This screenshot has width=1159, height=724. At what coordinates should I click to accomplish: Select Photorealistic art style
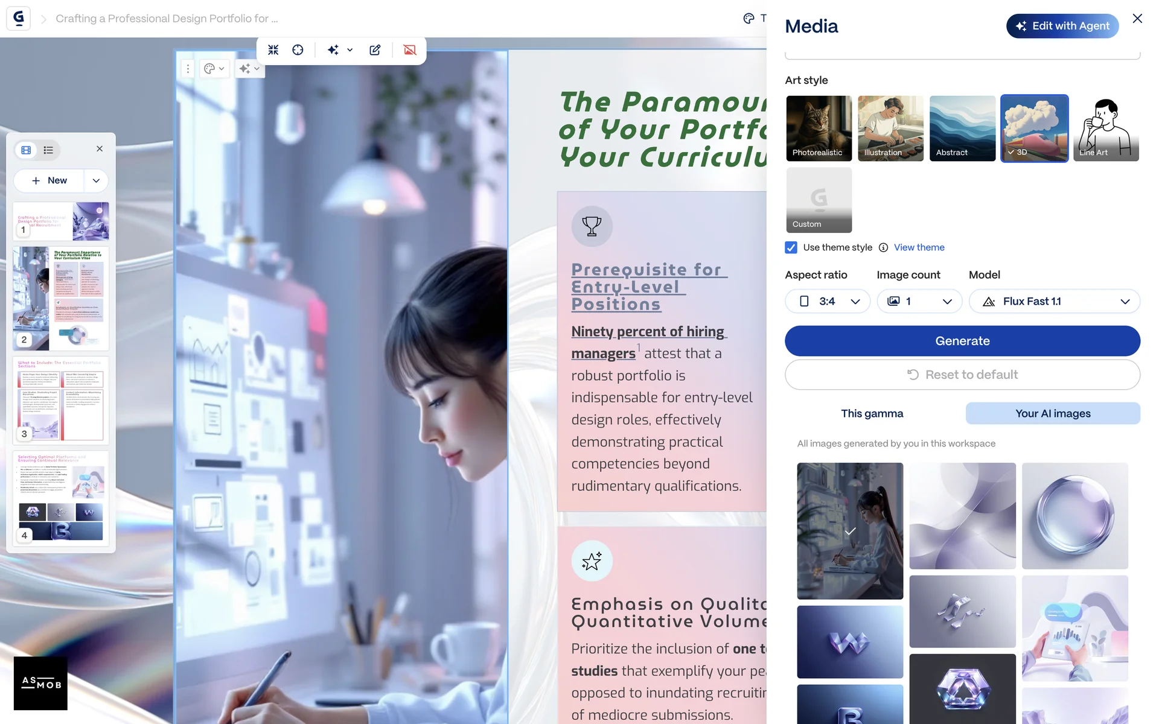tap(819, 128)
